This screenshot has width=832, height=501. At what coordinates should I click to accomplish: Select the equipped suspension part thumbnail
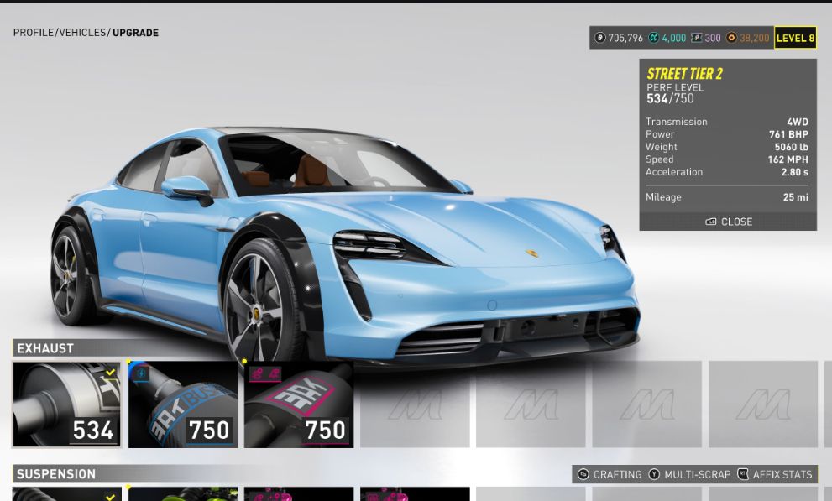pos(67,494)
